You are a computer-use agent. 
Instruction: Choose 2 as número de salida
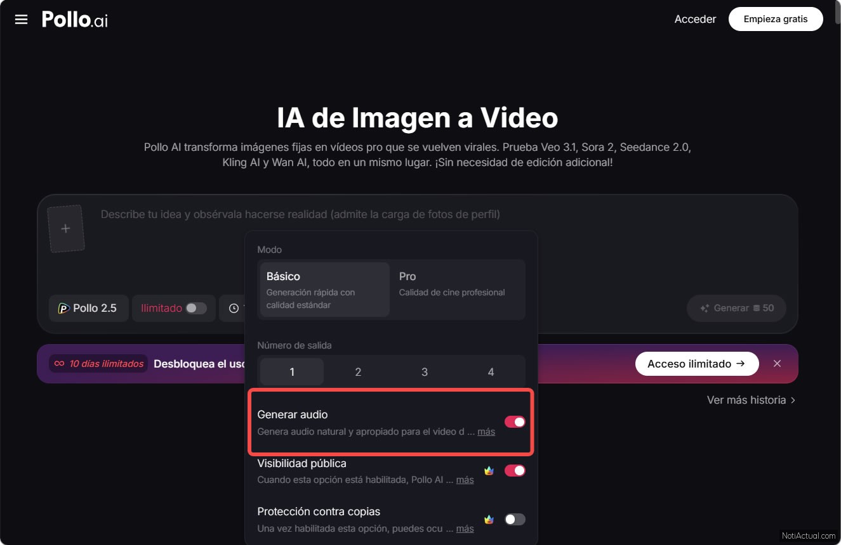pyautogui.click(x=358, y=372)
